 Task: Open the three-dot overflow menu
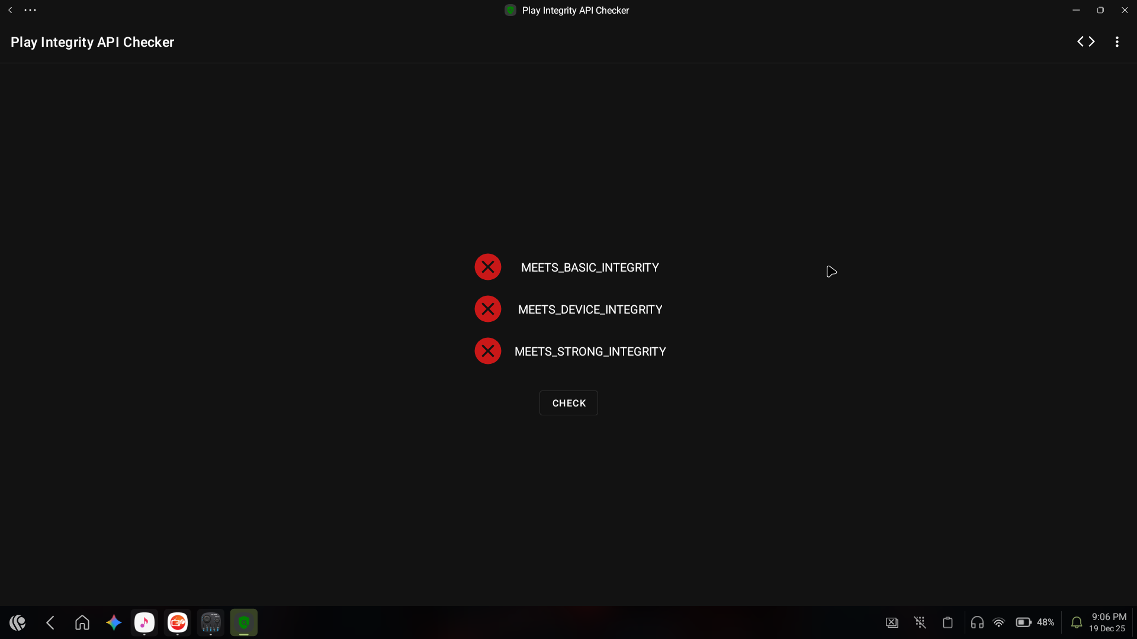click(x=1117, y=42)
